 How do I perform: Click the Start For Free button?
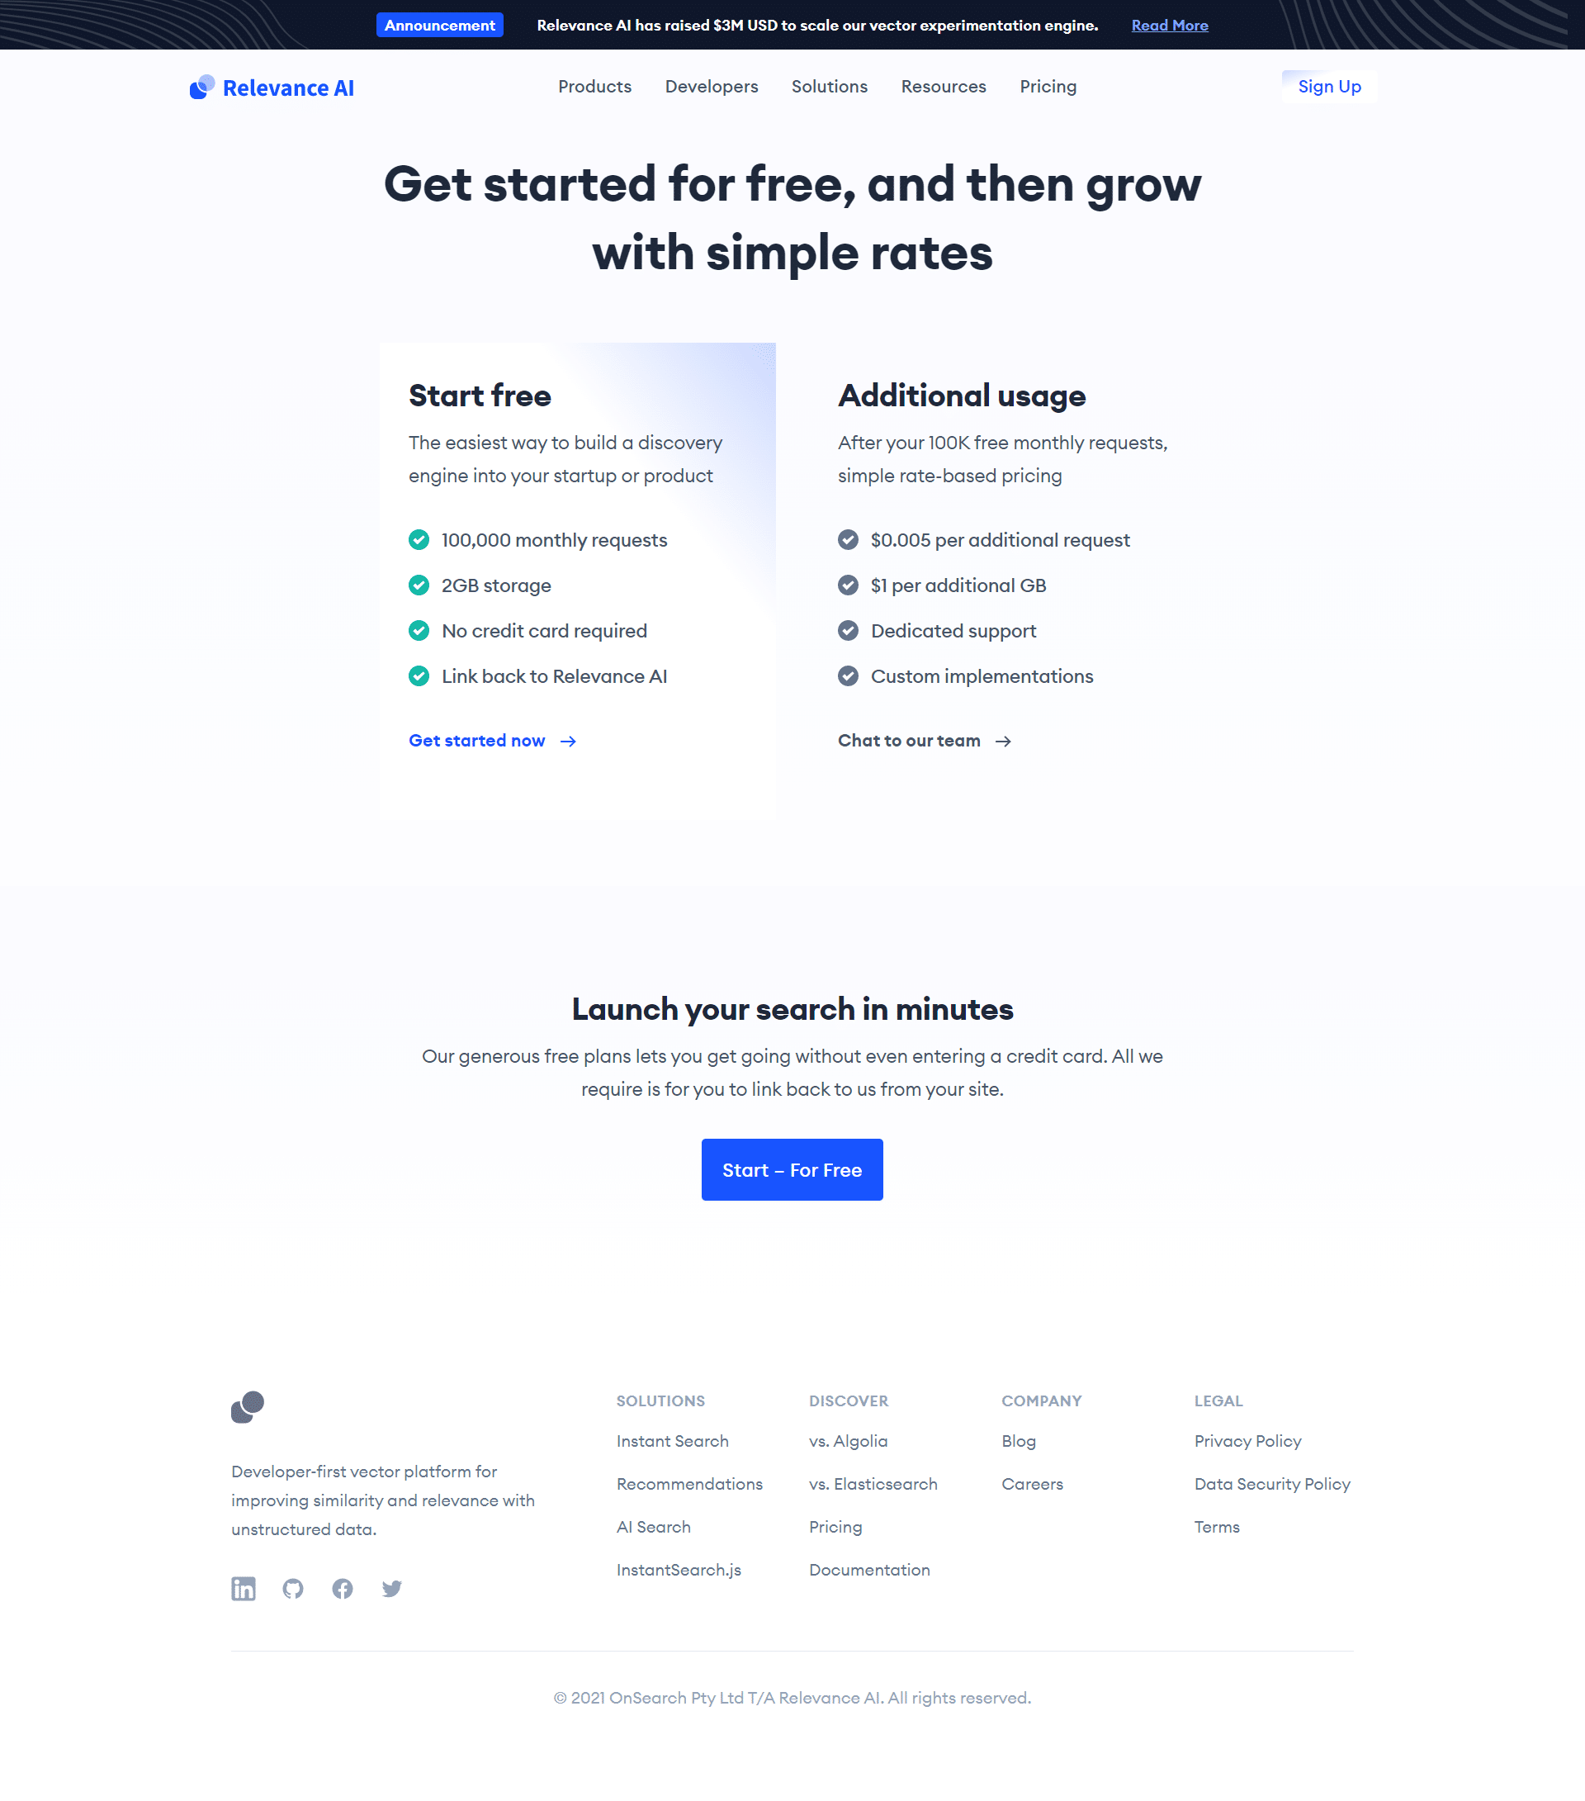(x=792, y=1168)
